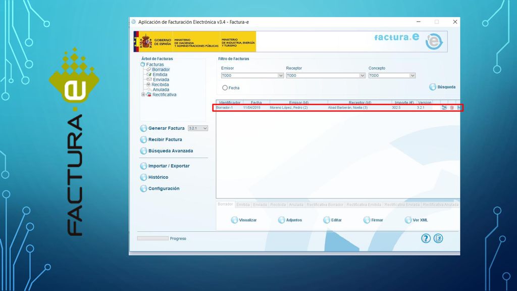Click the Progreso progress bar
Screen dimensions: 517x291
tap(152, 238)
